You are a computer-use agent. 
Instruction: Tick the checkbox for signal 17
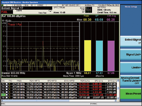[x=7, y=95]
